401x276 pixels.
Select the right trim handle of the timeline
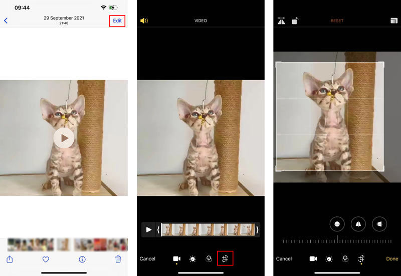point(257,230)
